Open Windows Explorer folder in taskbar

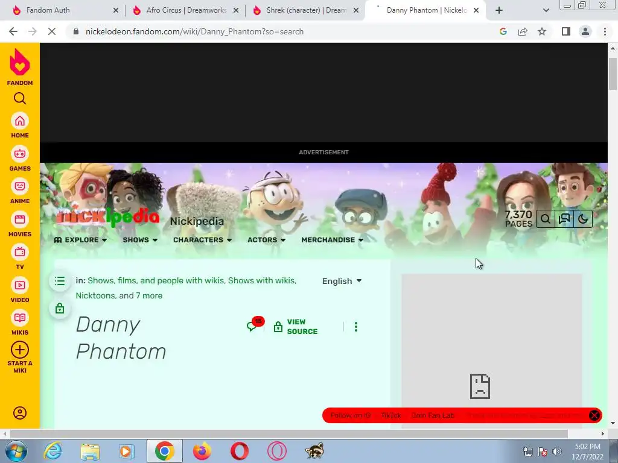[90, 451]
